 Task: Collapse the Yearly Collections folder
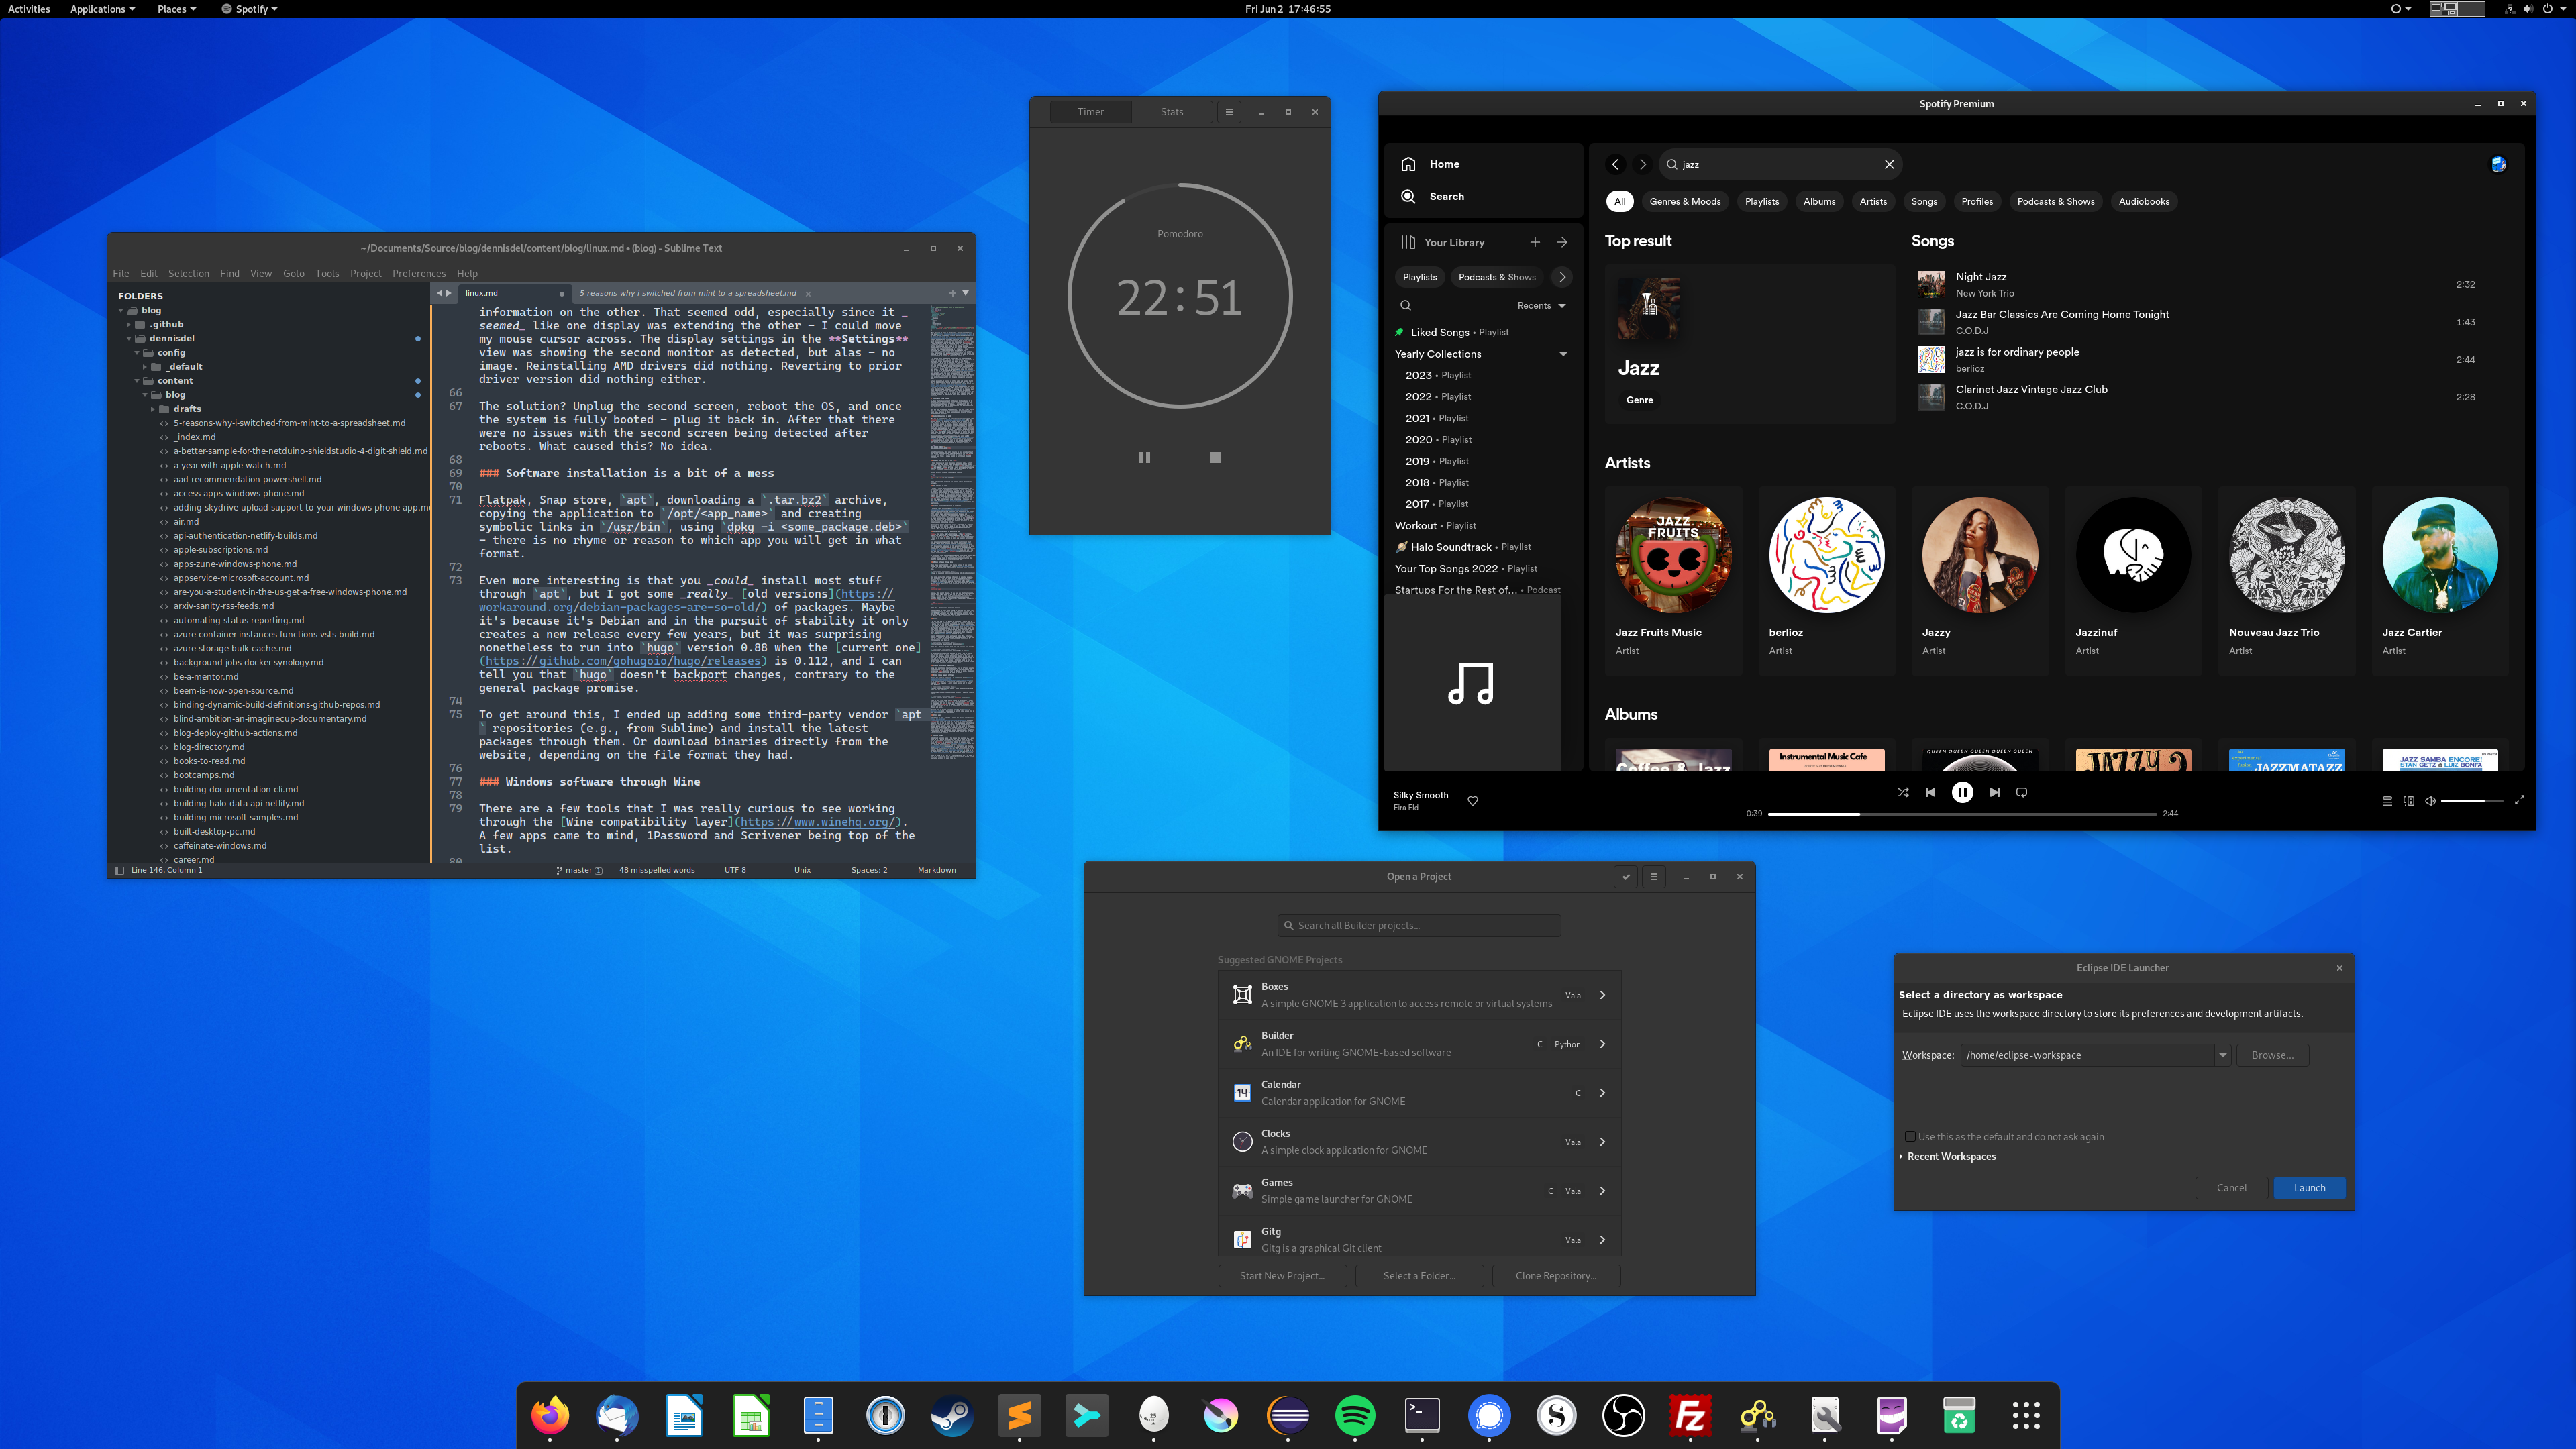click(1563, 354)
